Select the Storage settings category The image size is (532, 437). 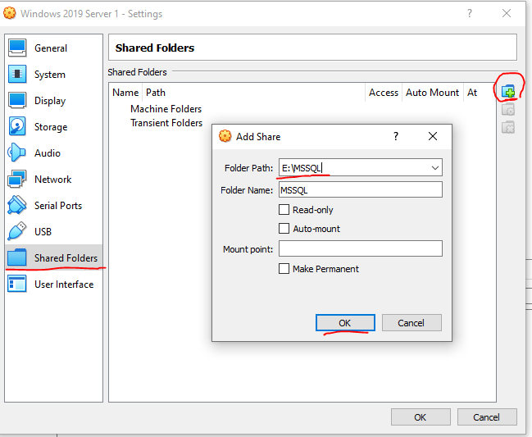coord(50,127)
